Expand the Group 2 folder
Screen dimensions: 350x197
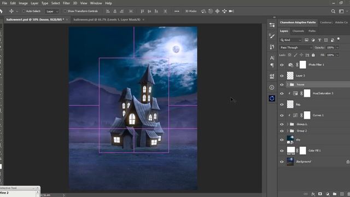288,131
